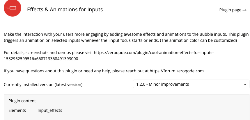
Task: Click the 'Elements' label in plugin content
Action: (x=17, y=110)
